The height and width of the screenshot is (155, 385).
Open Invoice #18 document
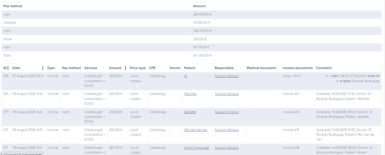pyautogui.click(x=291, y=148)
